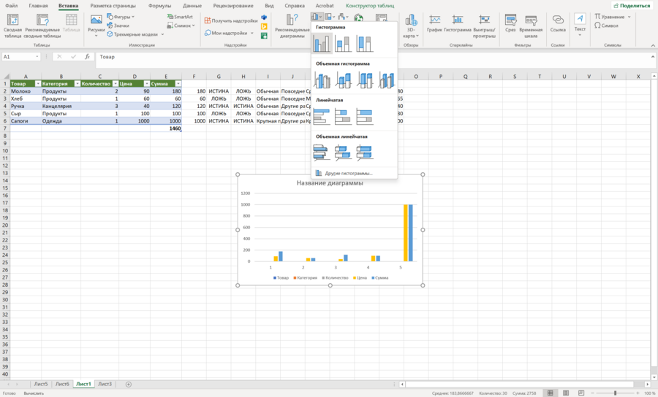Image resolution: width=658 pixels, height=397 pixels.
Task: Switch to page layout view in status bar
Action: pos(566,393)
